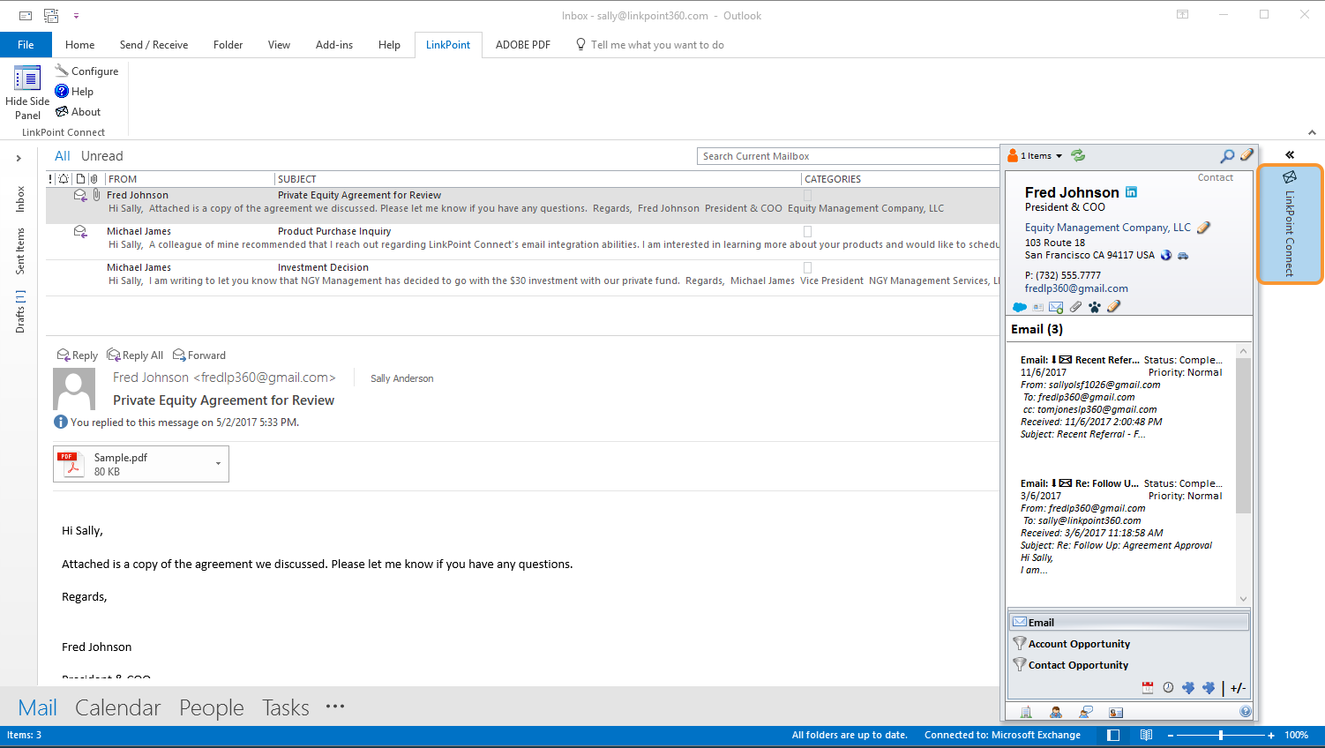
Task: Click the contact card icon under contact info
Action: [x=1038, y=307]
